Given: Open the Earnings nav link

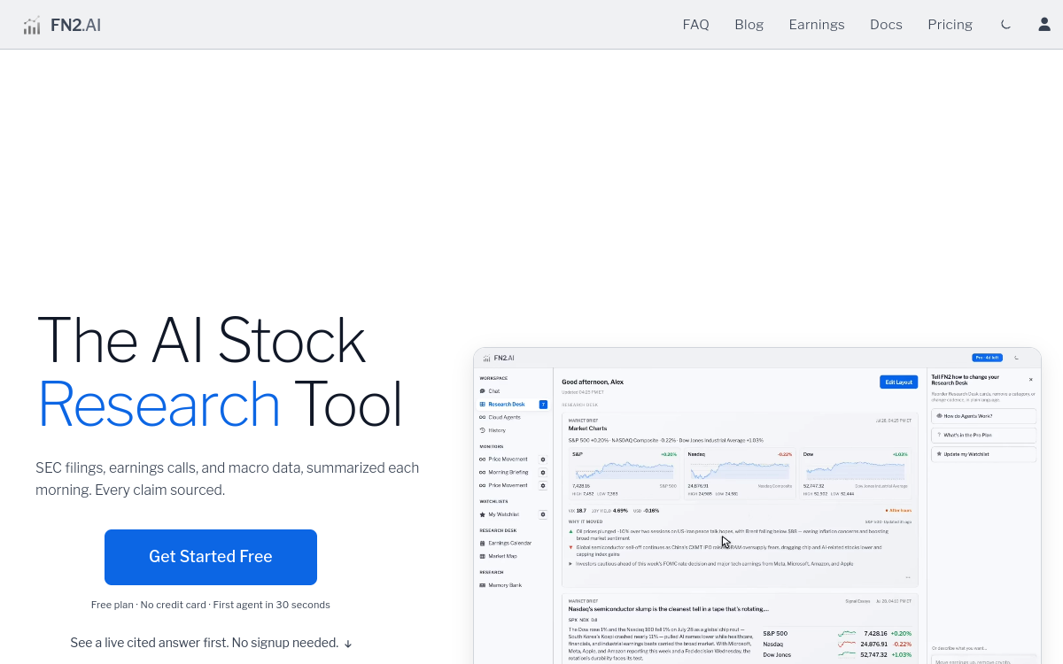Looking at the screenshot, I should pos(817,25).
